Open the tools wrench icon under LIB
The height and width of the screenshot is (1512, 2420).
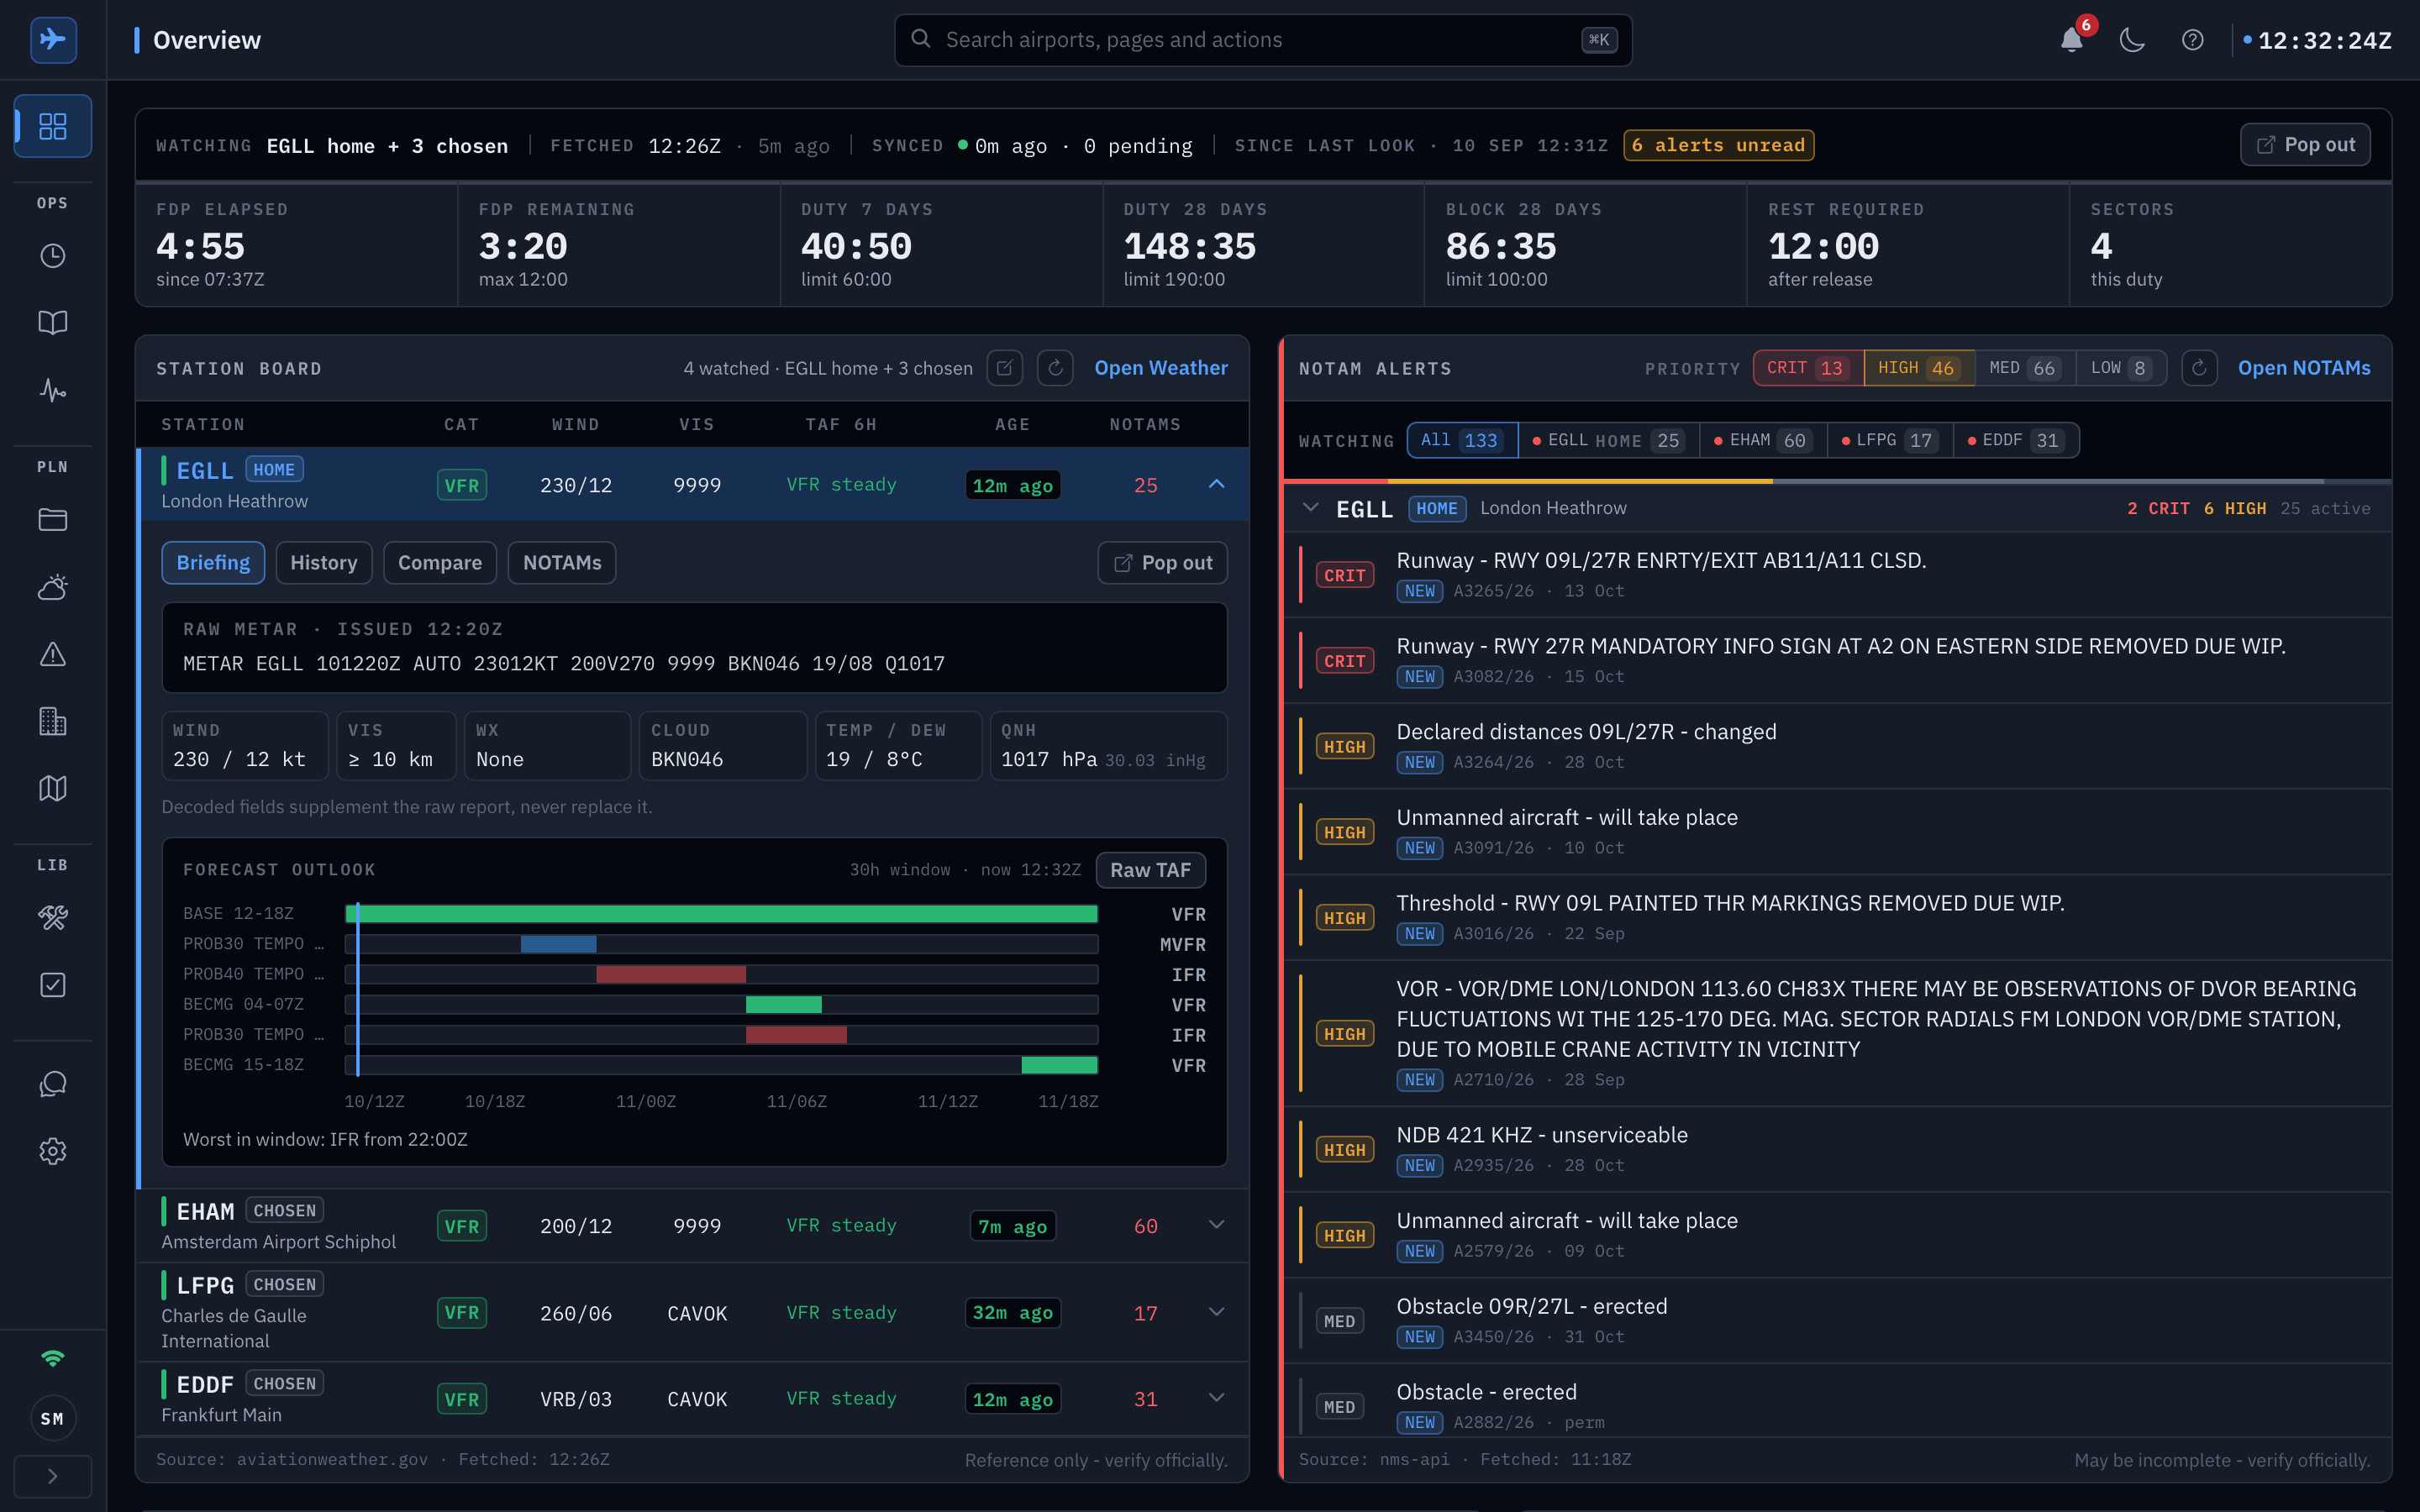point(53,918)
